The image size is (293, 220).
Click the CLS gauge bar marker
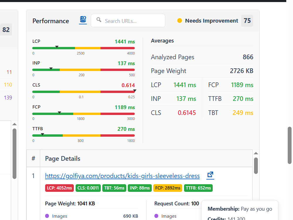click(x=134, y=91)
